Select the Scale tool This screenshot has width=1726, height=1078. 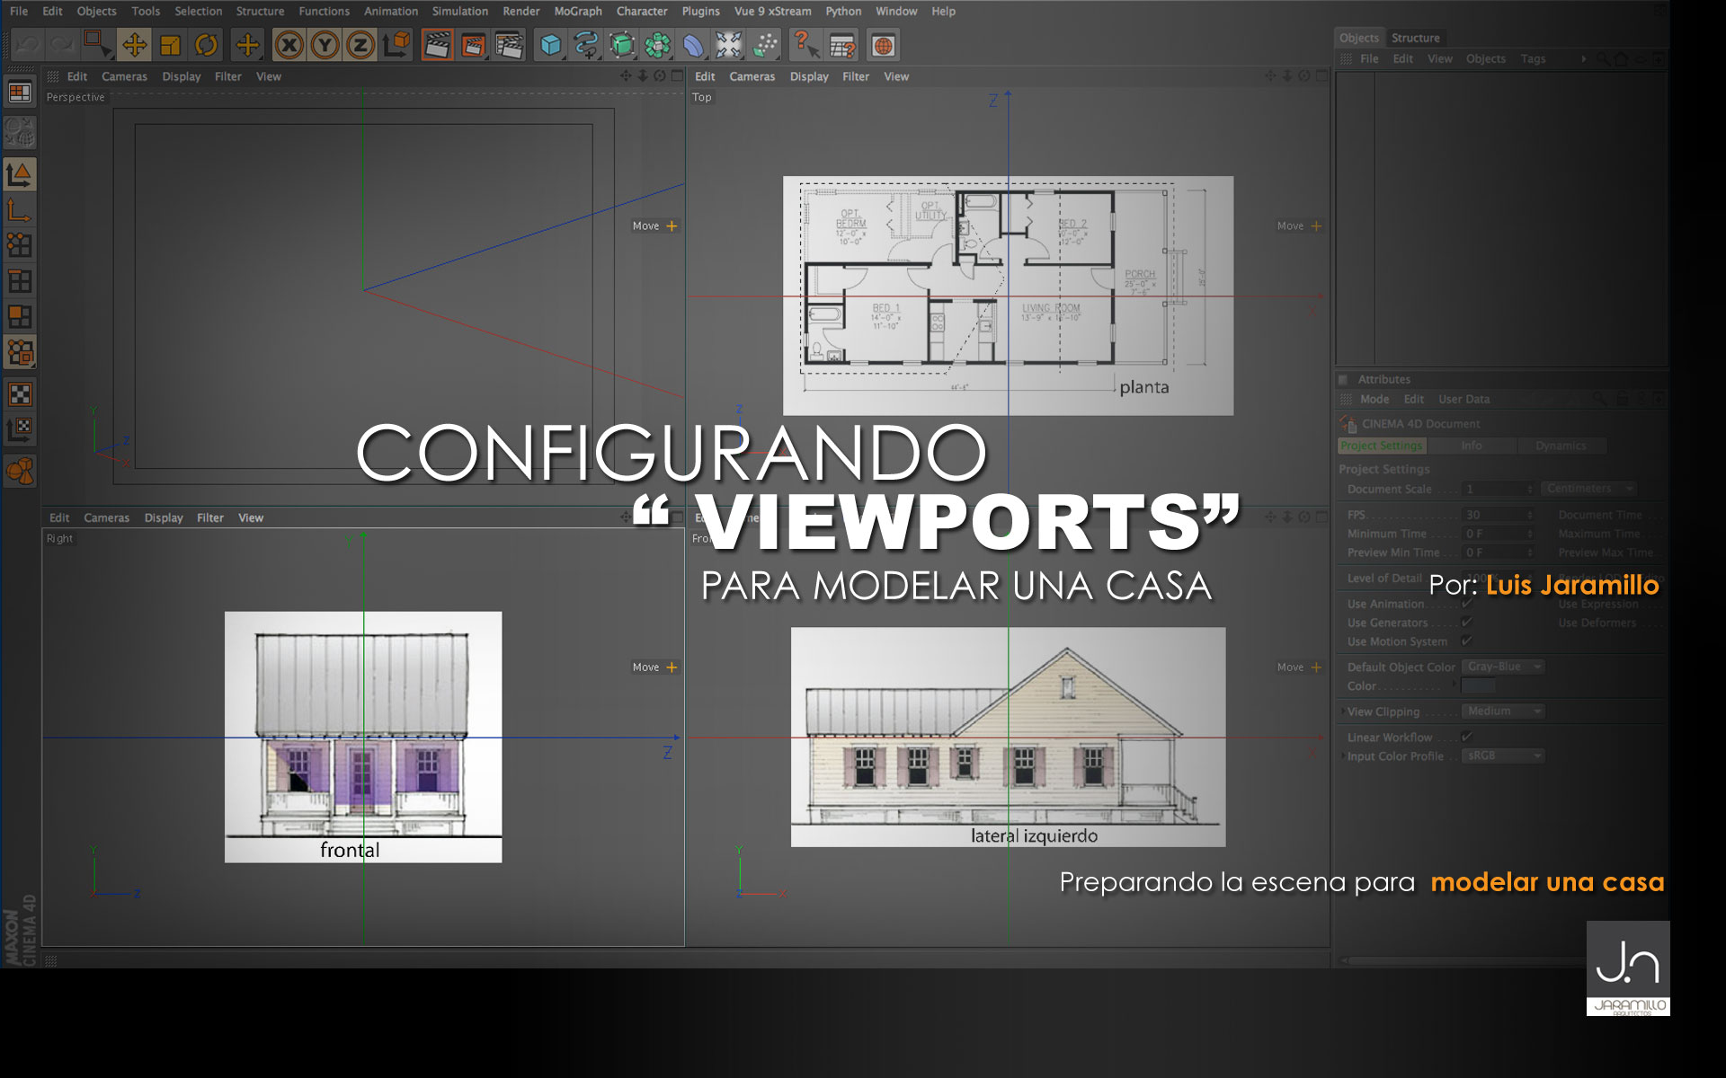(171, 45)
